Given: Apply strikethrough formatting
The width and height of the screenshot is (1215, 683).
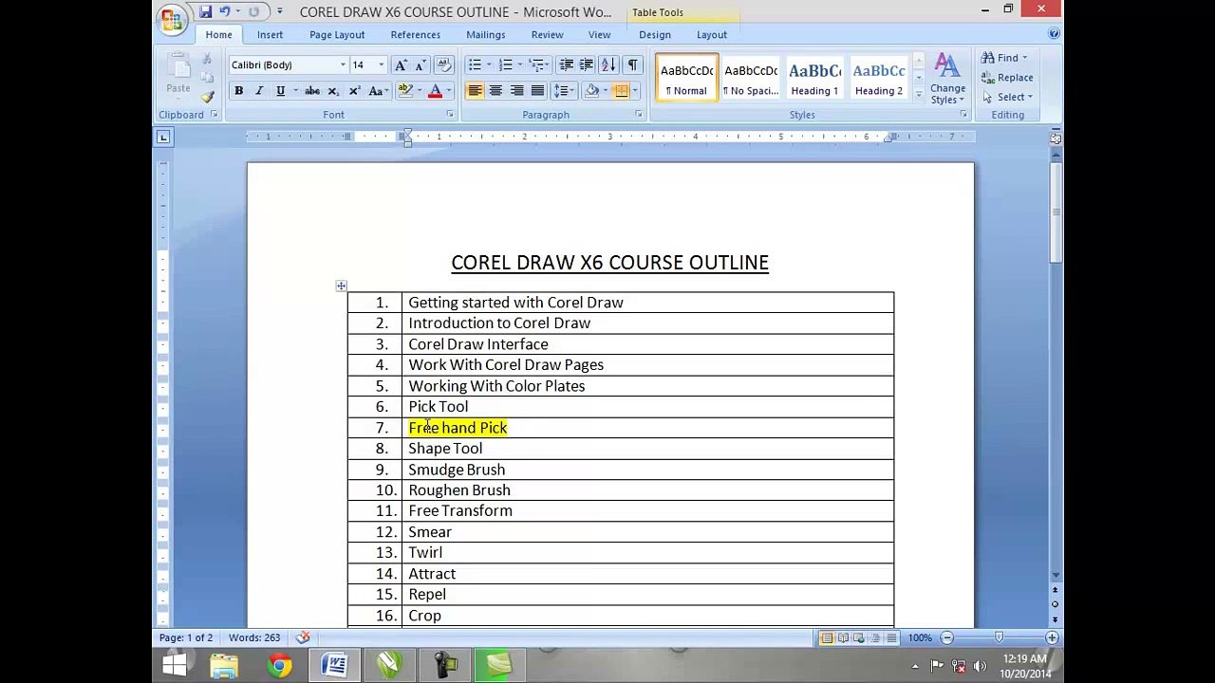Looking at the screenshot, I should tap(312, 91).
